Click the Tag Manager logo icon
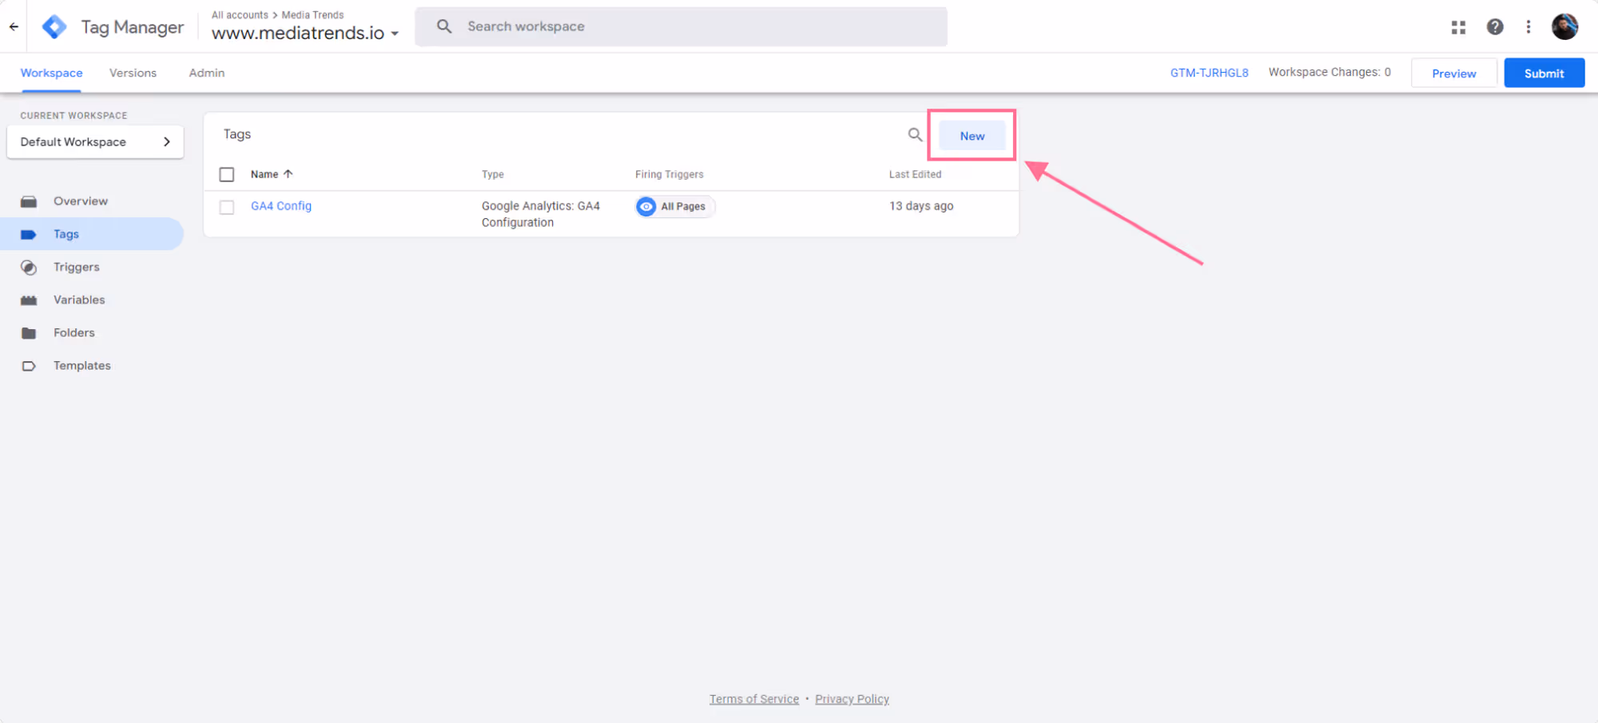Viewport: 1598px width, 723px height. 54,27
